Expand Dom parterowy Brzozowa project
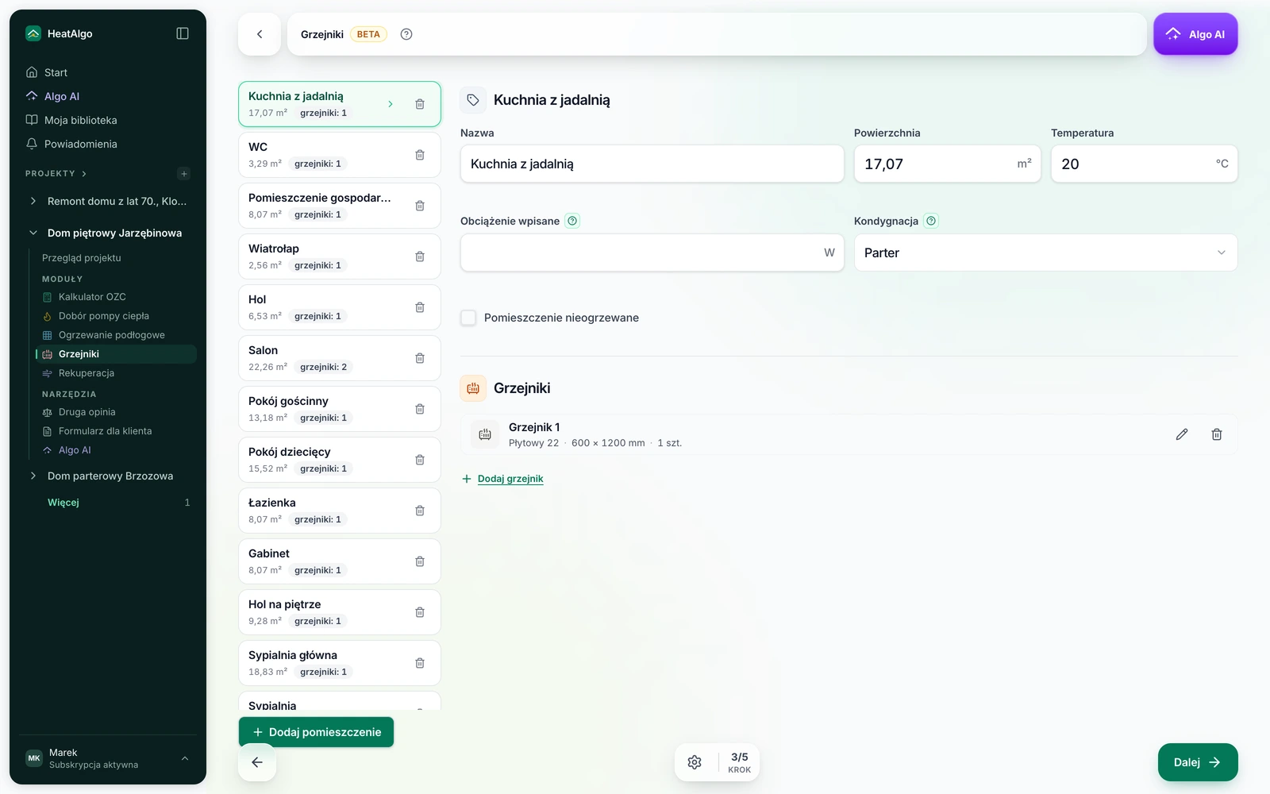Screen dimensions: 1270x794 point(33,476)
